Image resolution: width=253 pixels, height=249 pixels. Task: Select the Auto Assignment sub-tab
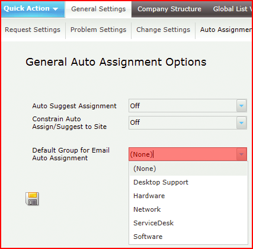pos(226,30)
